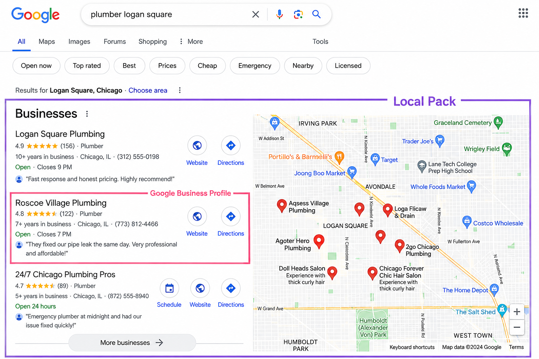The height and width of the screenshot is (359, 539).
Task: Click the Logan Square Plumbing review quote
Action: point(100,179)
